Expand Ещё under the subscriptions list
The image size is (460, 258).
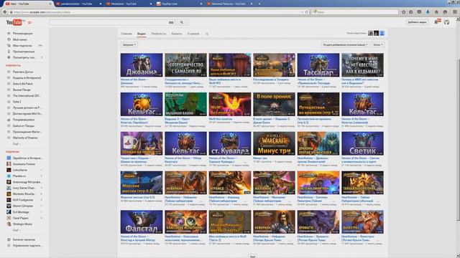coord(16,230)
